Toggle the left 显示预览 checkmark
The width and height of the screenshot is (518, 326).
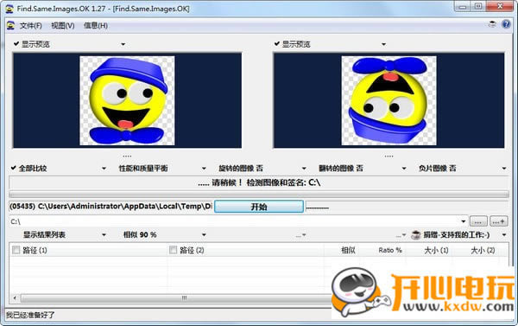click(16, 44)
